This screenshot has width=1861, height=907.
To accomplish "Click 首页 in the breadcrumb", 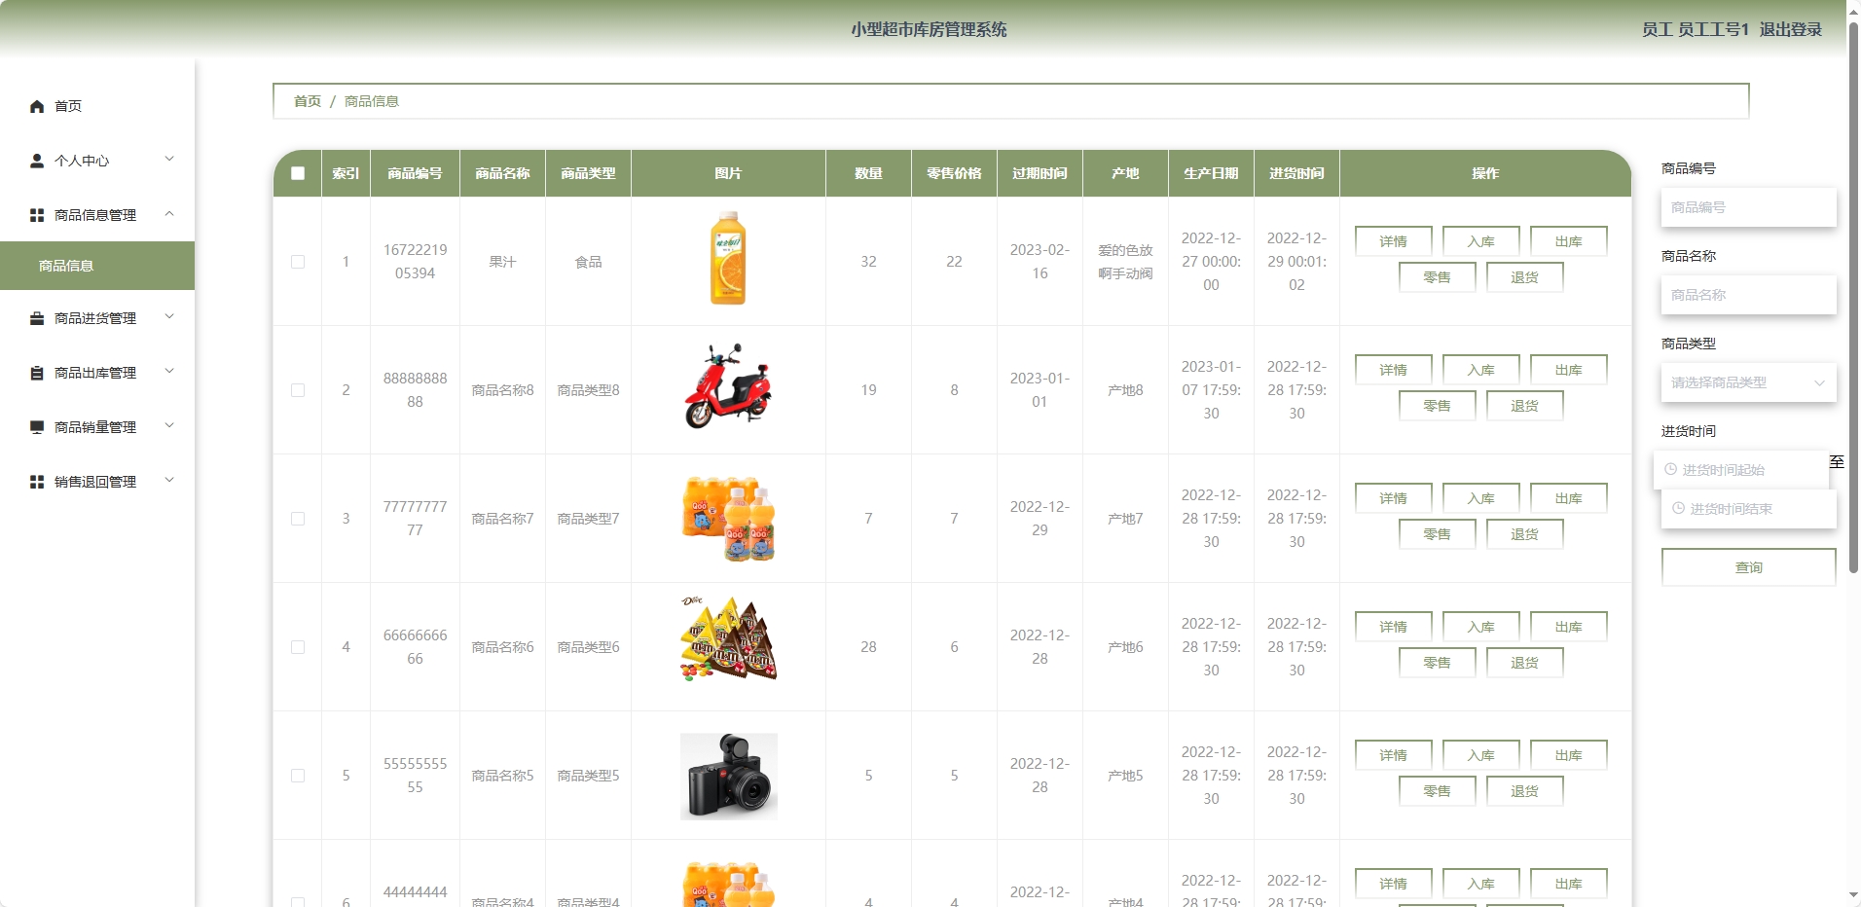I will pos(308,101).
